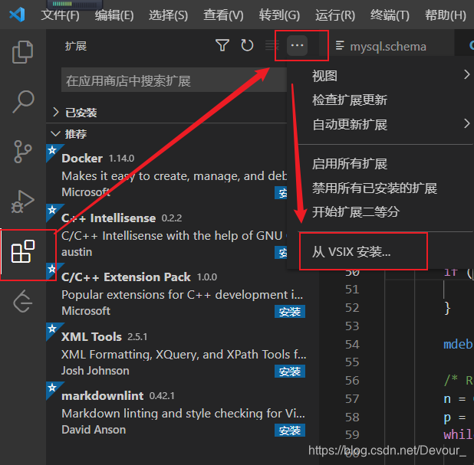Select the XML Tools extension title

click(x=91, y=336)
